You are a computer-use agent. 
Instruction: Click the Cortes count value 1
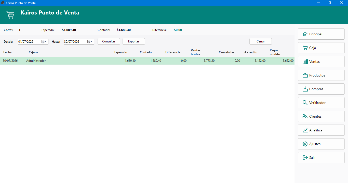[x=19, y=30]
